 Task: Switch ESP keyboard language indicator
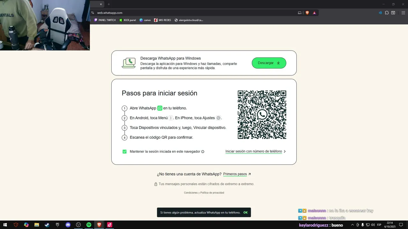379,225
